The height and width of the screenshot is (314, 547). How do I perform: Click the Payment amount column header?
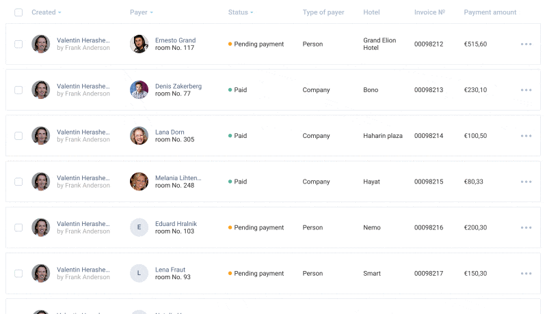point(490,12)
